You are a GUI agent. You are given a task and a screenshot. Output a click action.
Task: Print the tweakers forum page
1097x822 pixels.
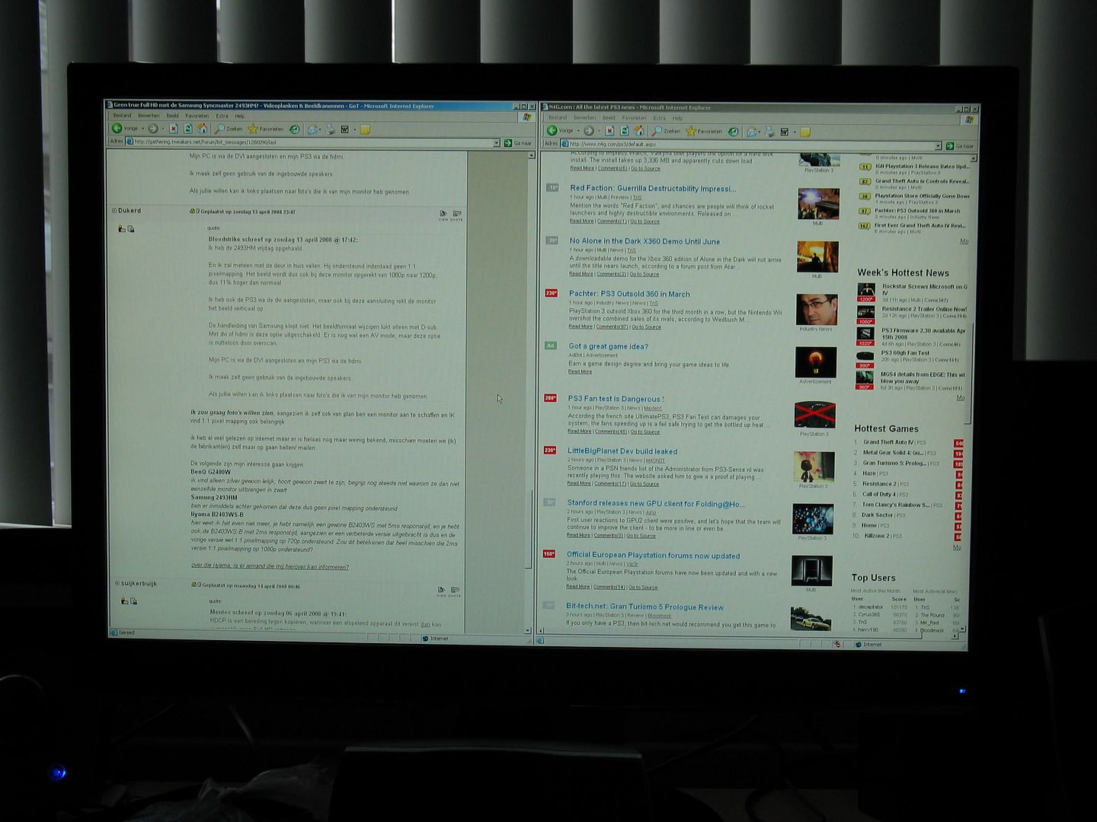click(330, 129)
